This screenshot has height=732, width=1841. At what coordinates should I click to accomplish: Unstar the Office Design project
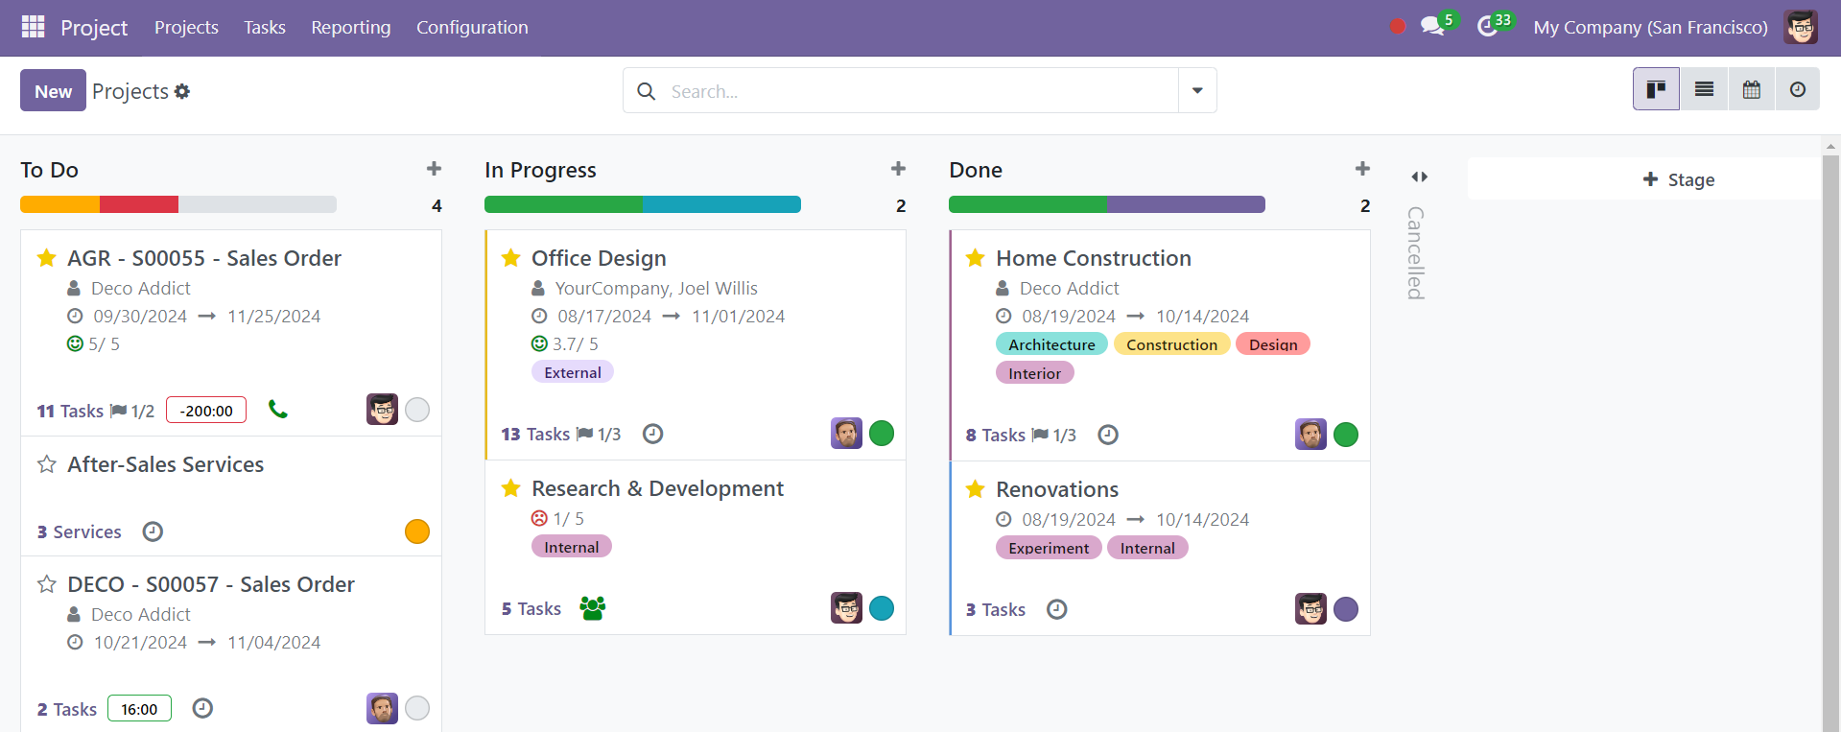point(510,258)
